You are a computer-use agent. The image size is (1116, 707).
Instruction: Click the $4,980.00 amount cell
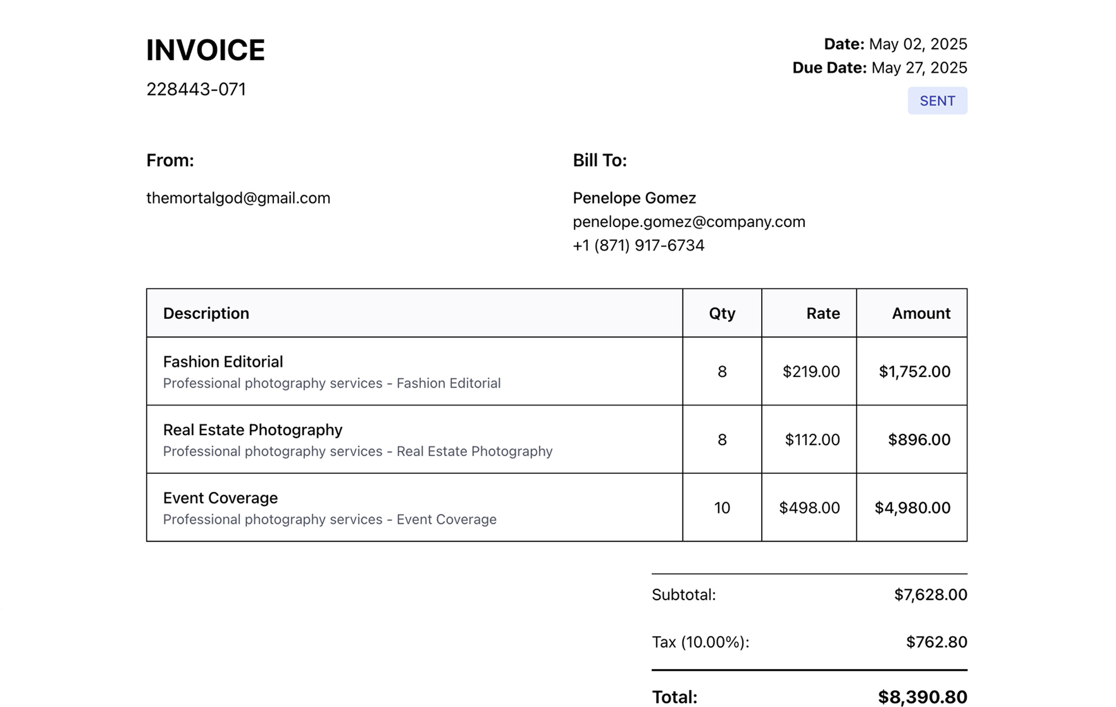(x=912, y=507)
